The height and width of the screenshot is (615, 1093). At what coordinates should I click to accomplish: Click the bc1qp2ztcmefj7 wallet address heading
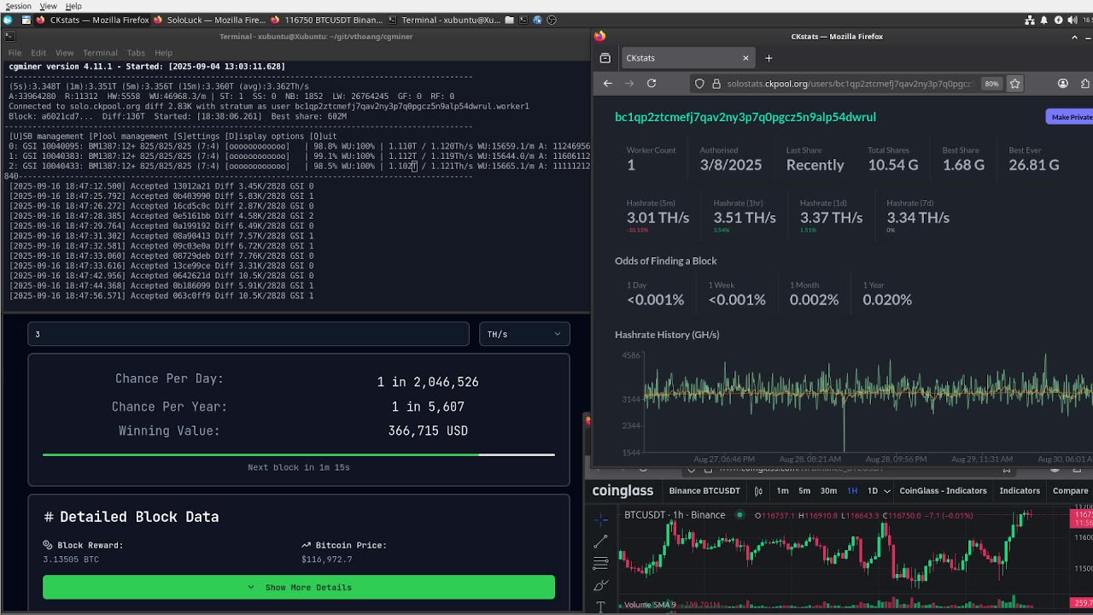coord(745,117)
